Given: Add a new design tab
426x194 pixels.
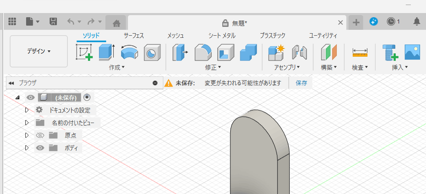Looking at the screenshot, I should (x=356, y=23).
